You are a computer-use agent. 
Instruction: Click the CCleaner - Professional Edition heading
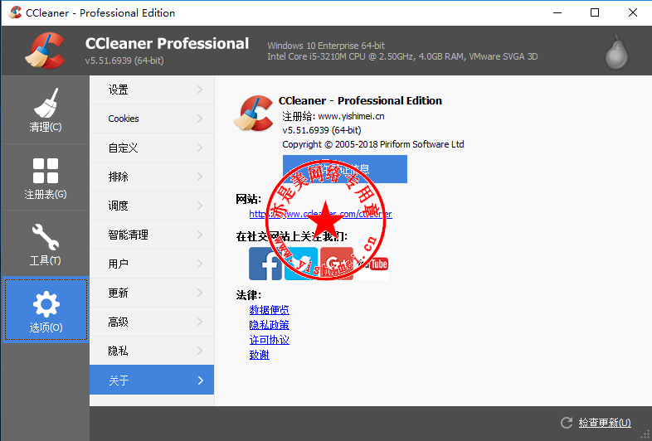(x=360, y=100)
